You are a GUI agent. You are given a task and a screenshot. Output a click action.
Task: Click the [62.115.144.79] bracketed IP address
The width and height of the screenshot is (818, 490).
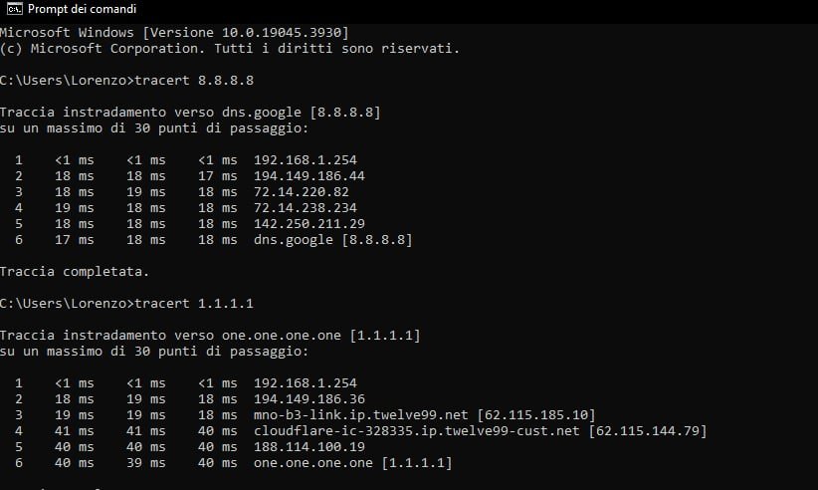tap(648, 431)
